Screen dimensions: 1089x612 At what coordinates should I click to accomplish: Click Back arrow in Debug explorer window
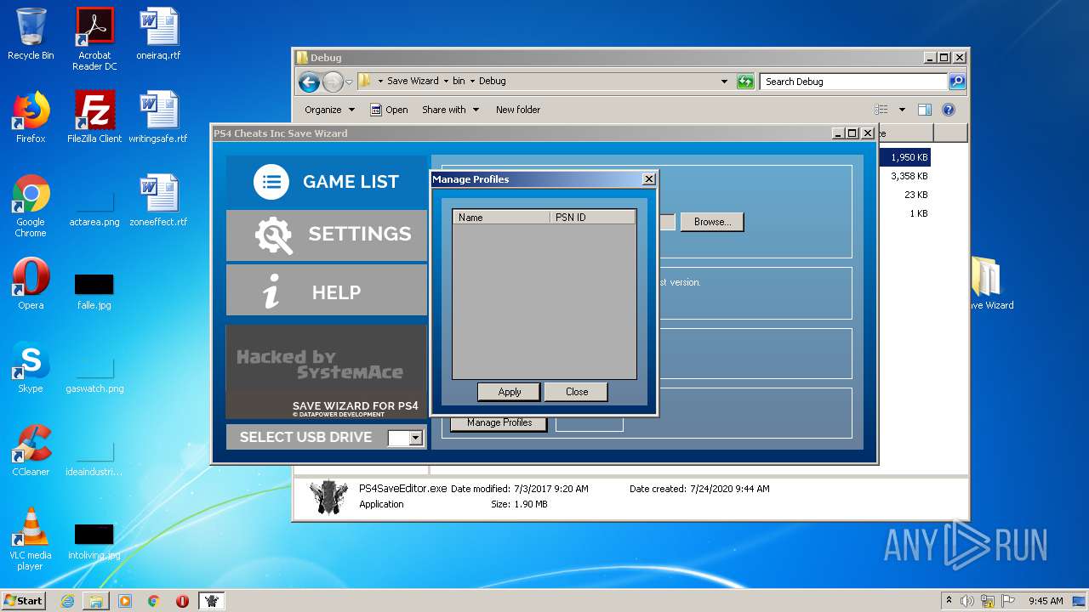[x=310, y=82]
